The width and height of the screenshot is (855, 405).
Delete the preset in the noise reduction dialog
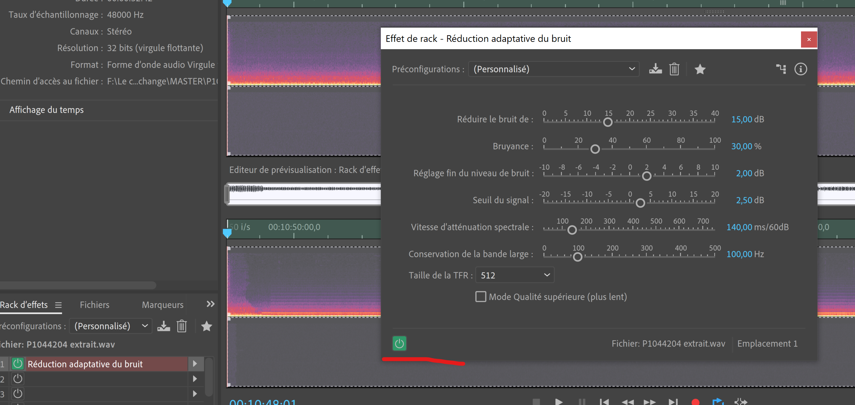tap(674, 69)
